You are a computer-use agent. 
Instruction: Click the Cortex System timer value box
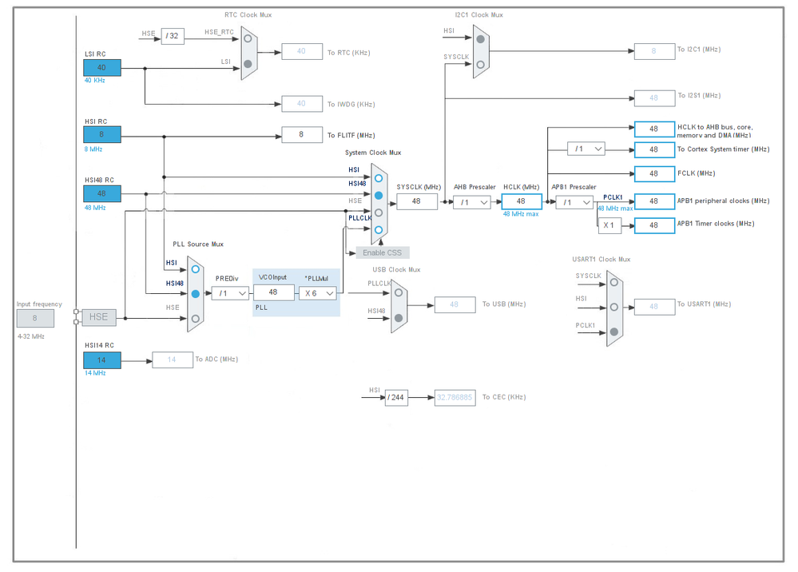[x=654, y=149]
